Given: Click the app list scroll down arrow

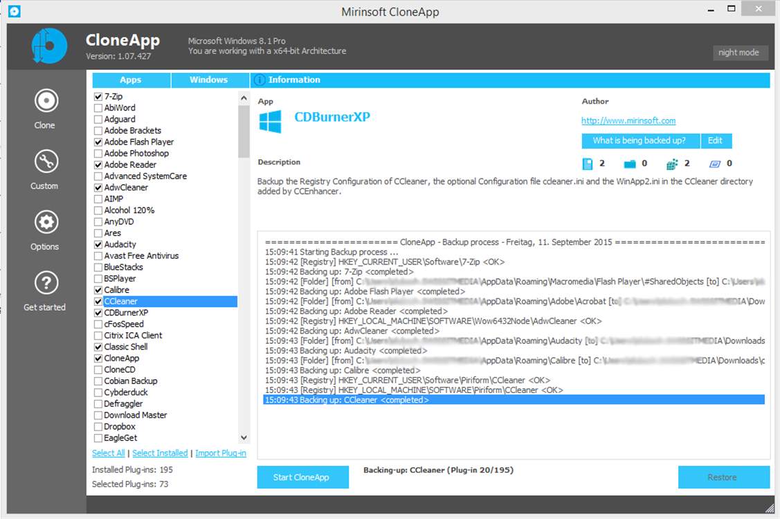Looking at the screenshot, I should pyautogui.click(x=244, y=438).
